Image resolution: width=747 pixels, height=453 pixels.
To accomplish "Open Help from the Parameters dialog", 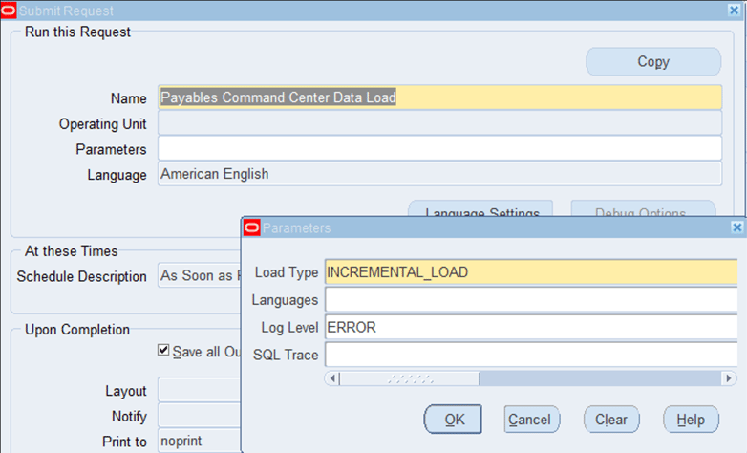I will point(690,419).
